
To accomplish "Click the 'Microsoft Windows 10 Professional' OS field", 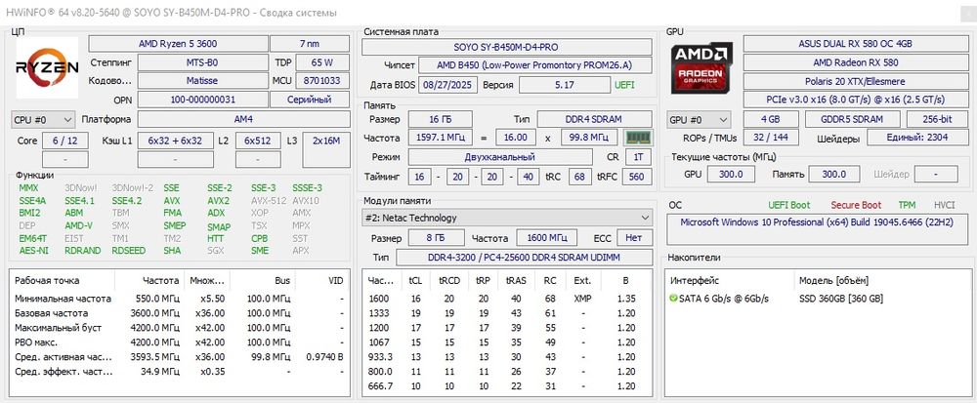I will pos(816,229).
